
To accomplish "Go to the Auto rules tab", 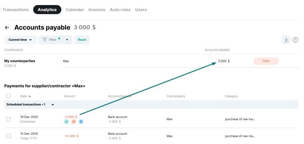I will tap(120, 10).
